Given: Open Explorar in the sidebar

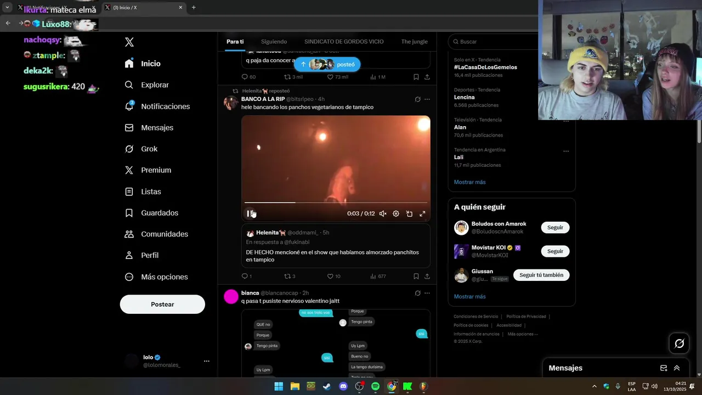Looking at the screenshot, I should [146, 85].
